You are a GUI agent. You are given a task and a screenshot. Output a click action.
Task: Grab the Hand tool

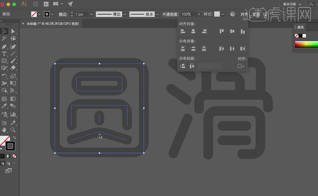pyautogui.click(x=4, y=130)
